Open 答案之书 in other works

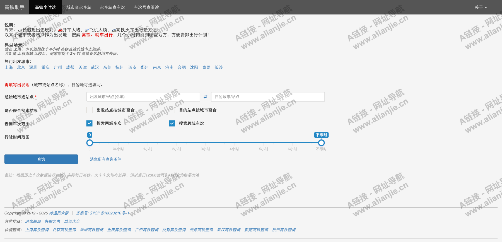(53, 221)
